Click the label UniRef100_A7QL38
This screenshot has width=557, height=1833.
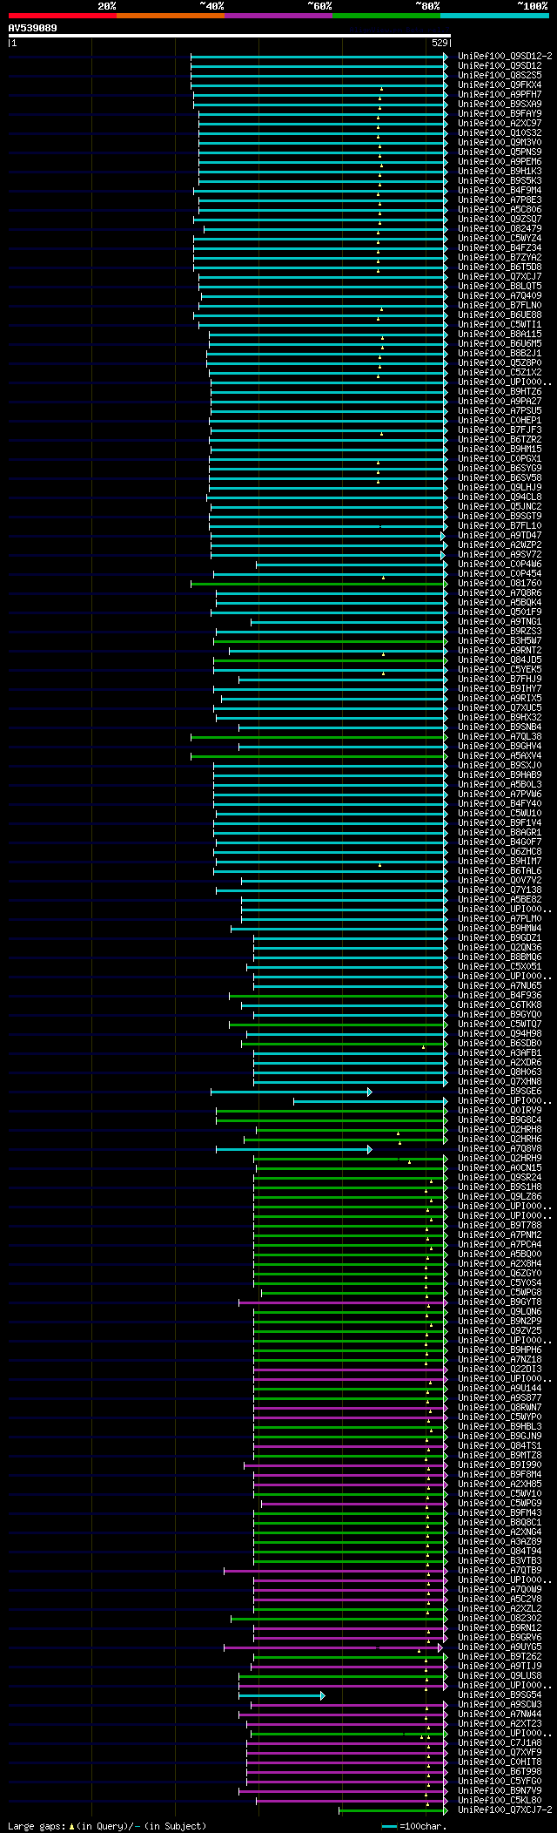[500, 737]
